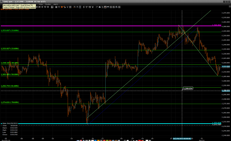Click the first magnifier zoom icon
This screenshot has width=231, height=141.
coord(75,7)
